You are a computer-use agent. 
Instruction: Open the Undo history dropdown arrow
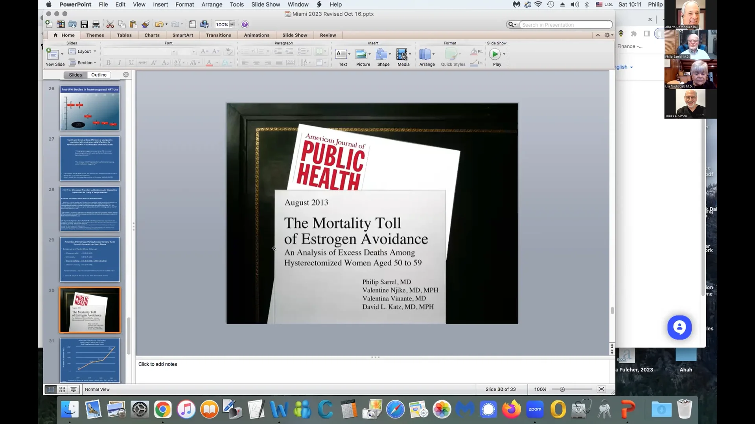(x=166, y=24)
